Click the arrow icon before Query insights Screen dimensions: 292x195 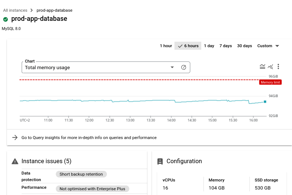click(15, 138)
